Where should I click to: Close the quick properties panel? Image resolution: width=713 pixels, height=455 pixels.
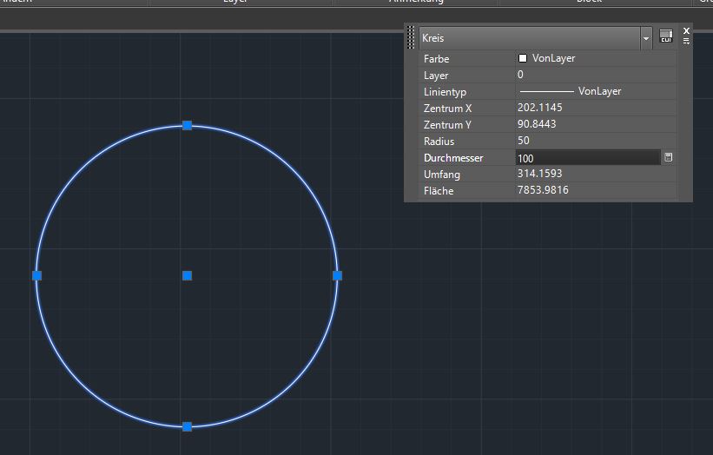coord(686,30)
